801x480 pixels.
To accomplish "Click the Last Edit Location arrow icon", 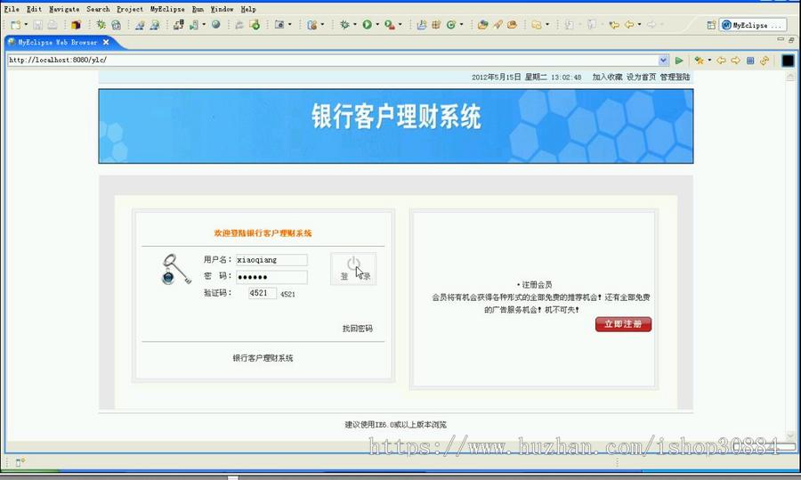I will tap(614, 25).
